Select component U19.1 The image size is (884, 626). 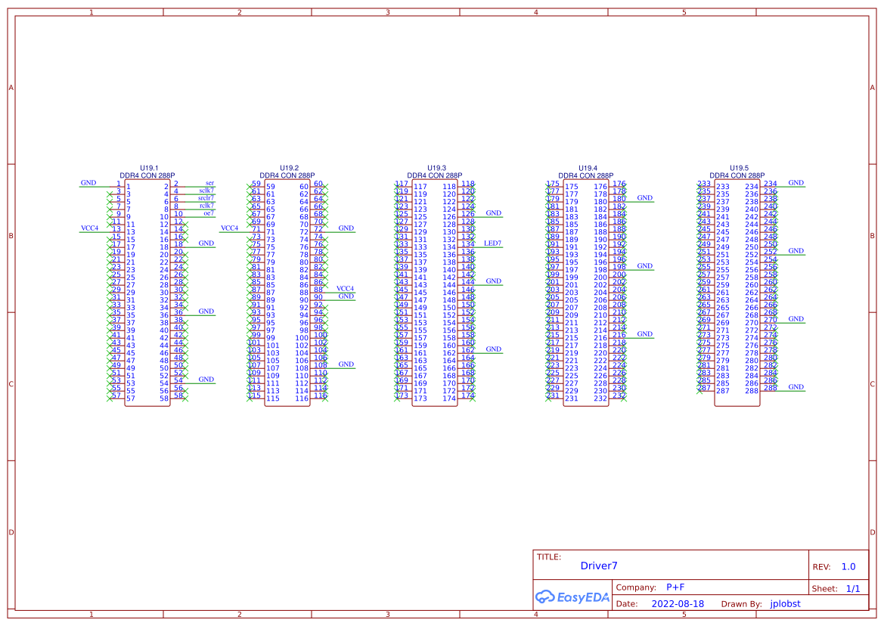147,168
